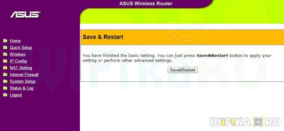Open the IP Config section

pos(18,61)
